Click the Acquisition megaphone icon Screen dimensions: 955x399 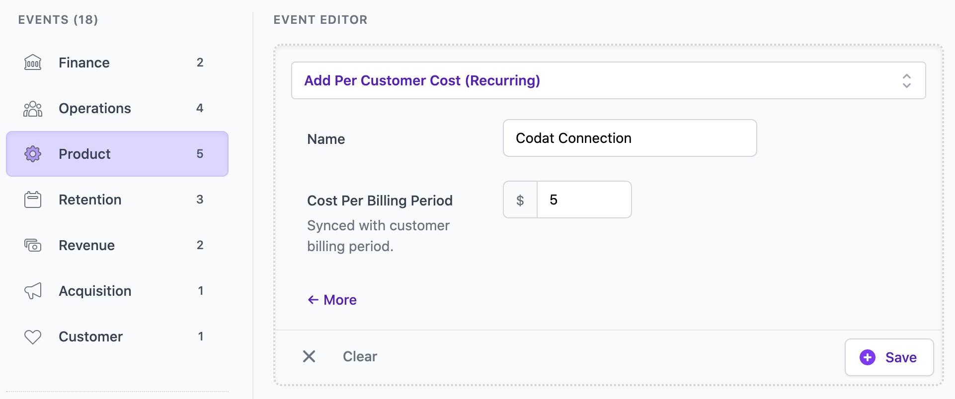tap(33, 291)
